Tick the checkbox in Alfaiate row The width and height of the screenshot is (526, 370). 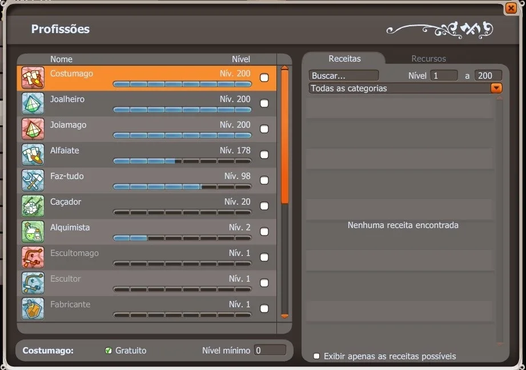pyautogui.click(x=264, y=154)
